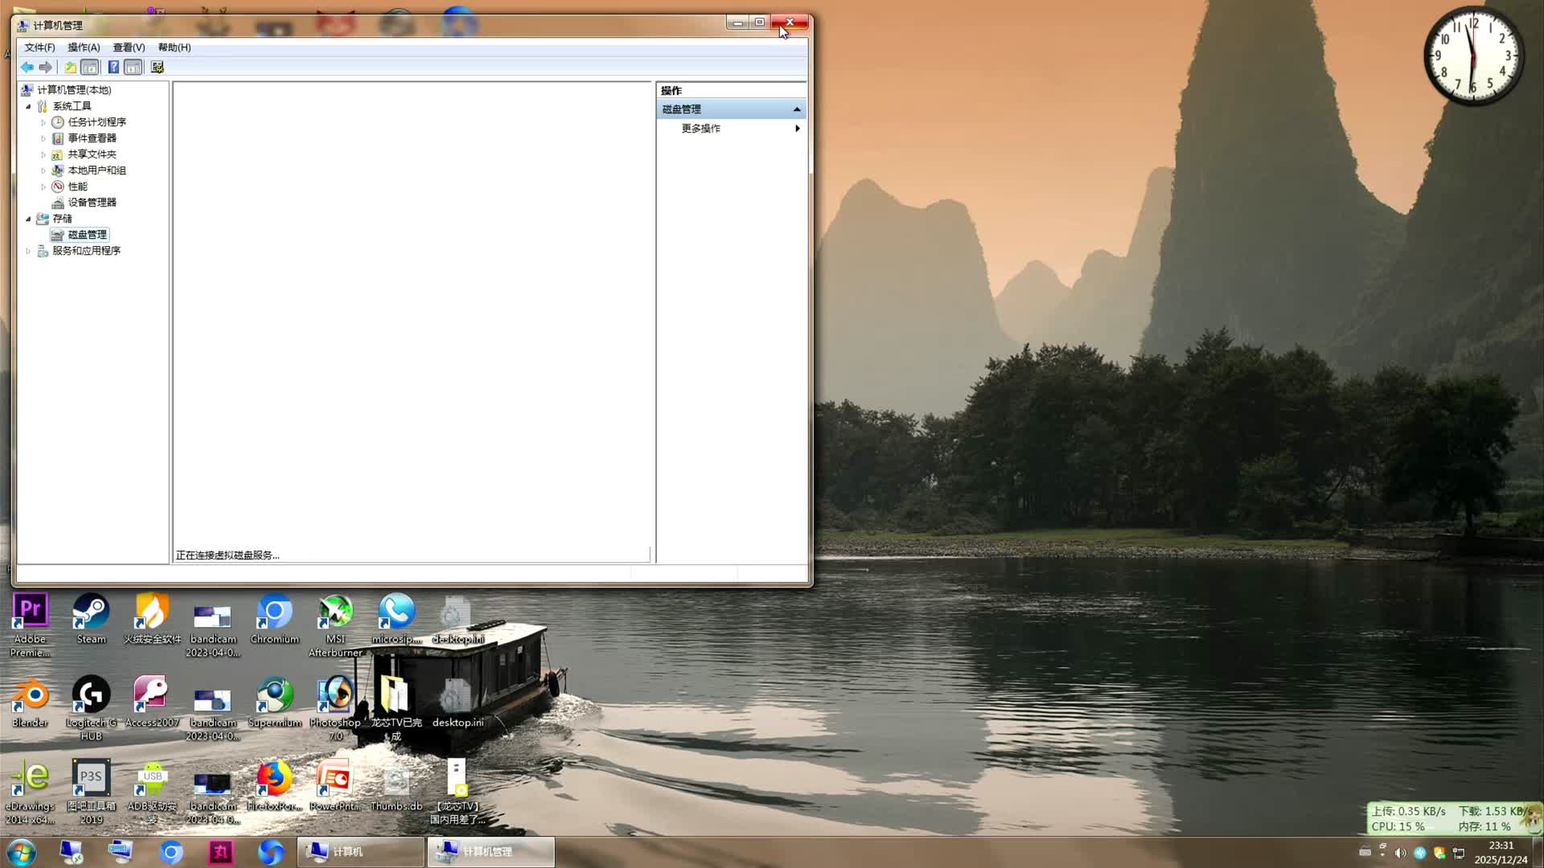1544x868 pixels.
Task: Expand the 任务计划程序 tree node
Action: 44,121
